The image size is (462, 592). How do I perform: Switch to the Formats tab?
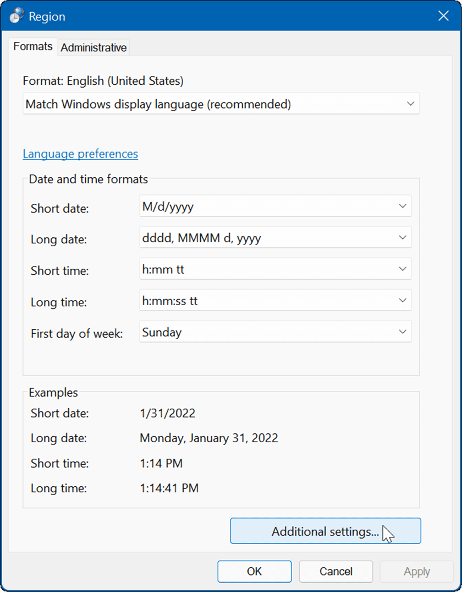tap(32, 47)
